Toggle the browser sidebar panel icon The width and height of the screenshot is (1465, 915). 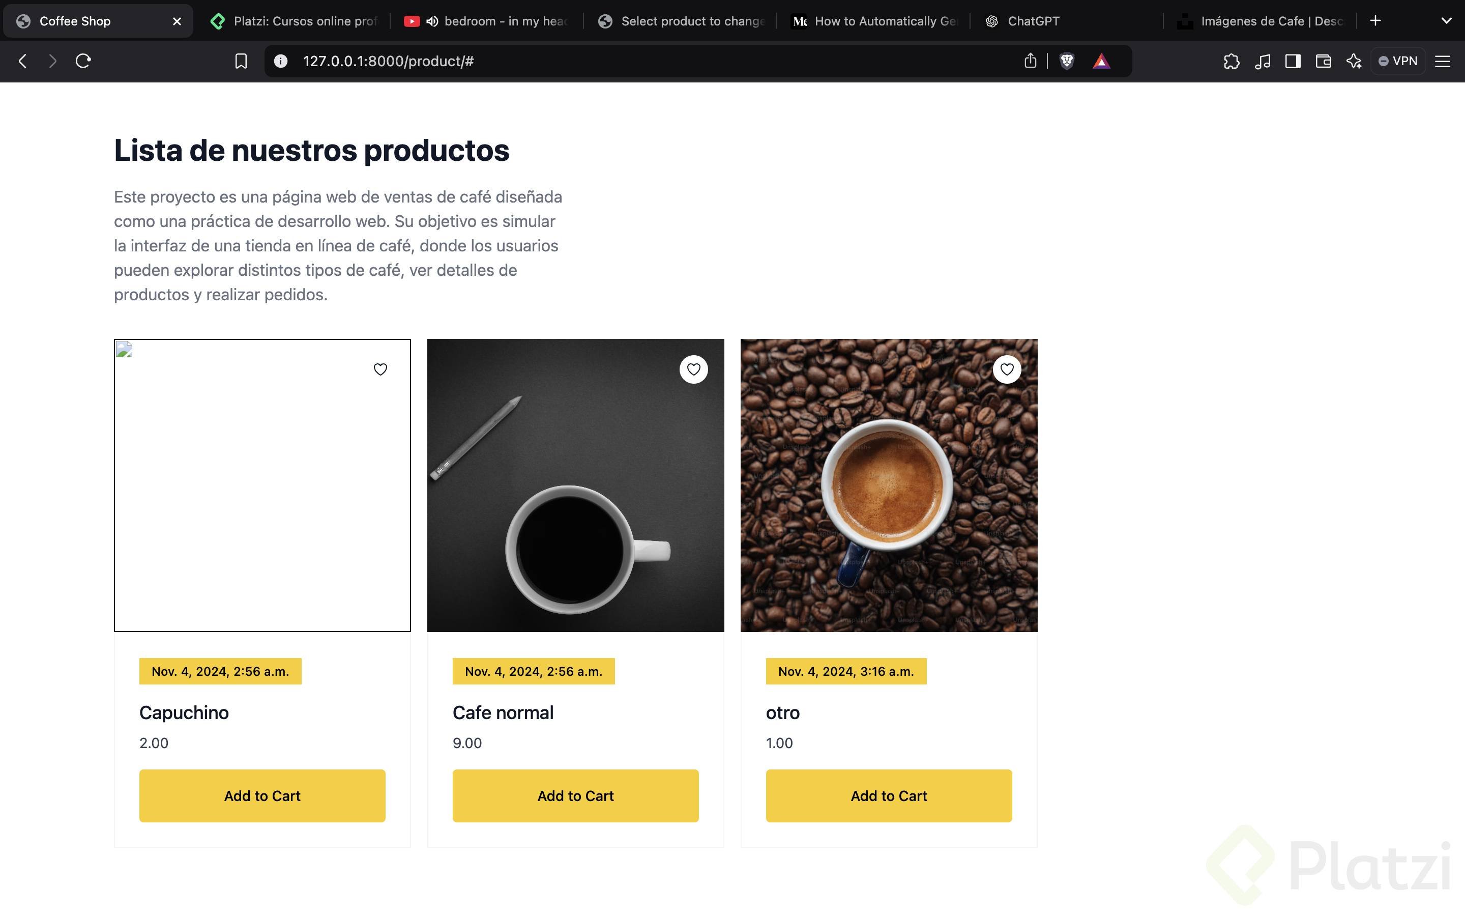pyautogui.click(x=1293, y=61)
